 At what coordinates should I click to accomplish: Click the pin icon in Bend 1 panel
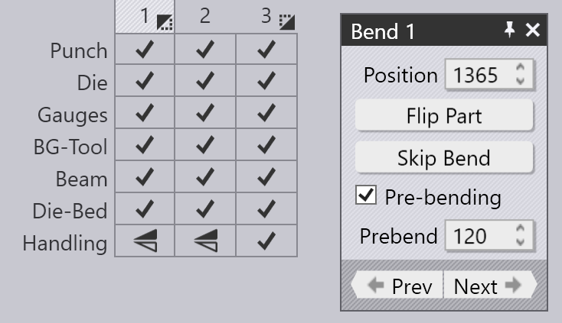coord(510,31)
